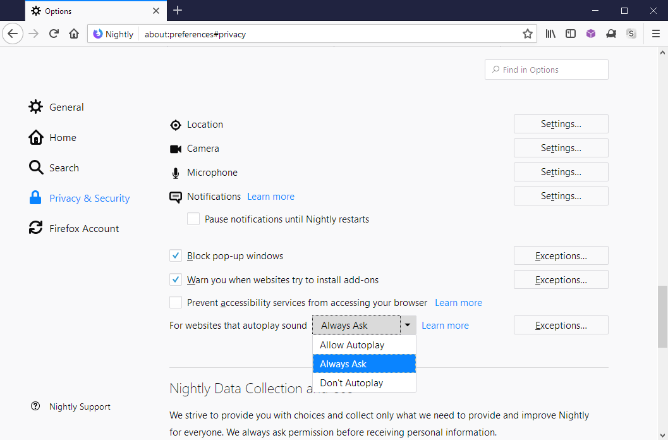668x440 pixels.
Task: Open Camera Settings button
Action: 561,148
